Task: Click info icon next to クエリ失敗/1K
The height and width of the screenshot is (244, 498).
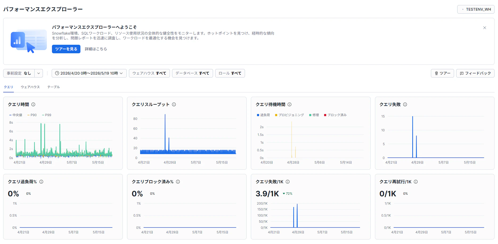Action: point(288,182)
